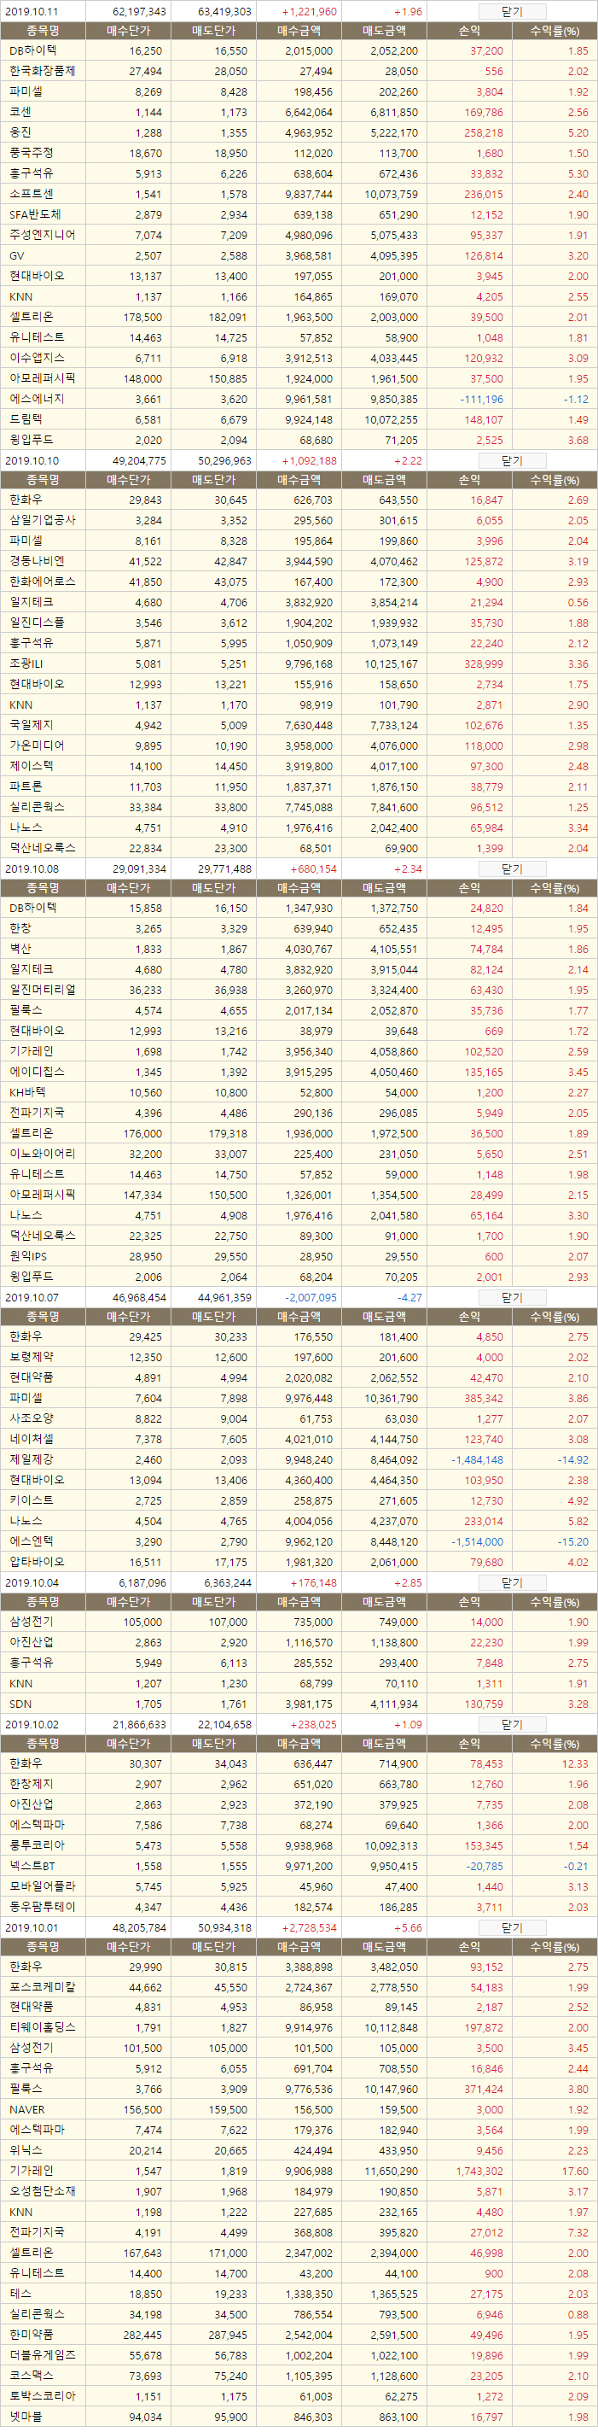Click the 원익IPS stock name
Image resolution: width=598 pixels, height=2432 pixels.
(x=27, y=1255)
